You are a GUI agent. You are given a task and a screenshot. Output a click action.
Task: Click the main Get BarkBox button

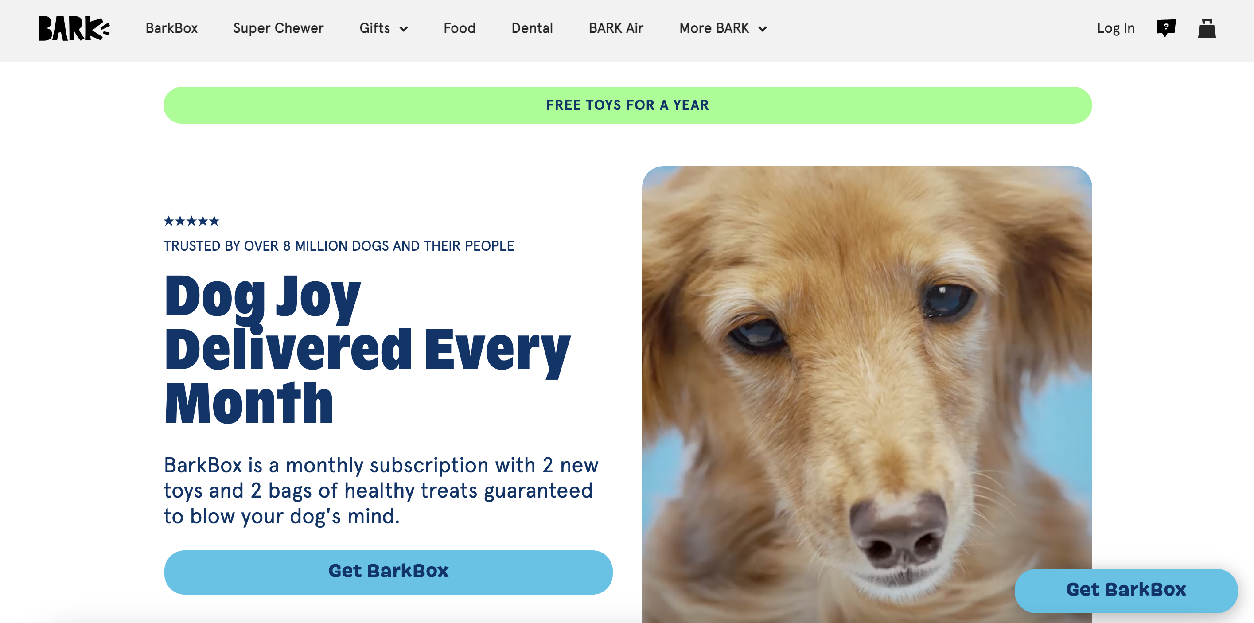click(x=388, y=572)
